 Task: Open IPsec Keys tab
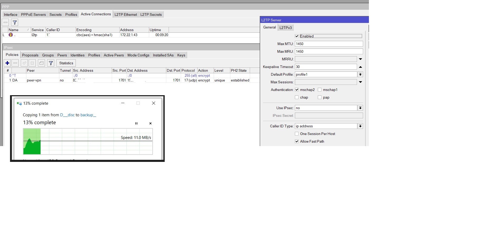click(181, 55)
